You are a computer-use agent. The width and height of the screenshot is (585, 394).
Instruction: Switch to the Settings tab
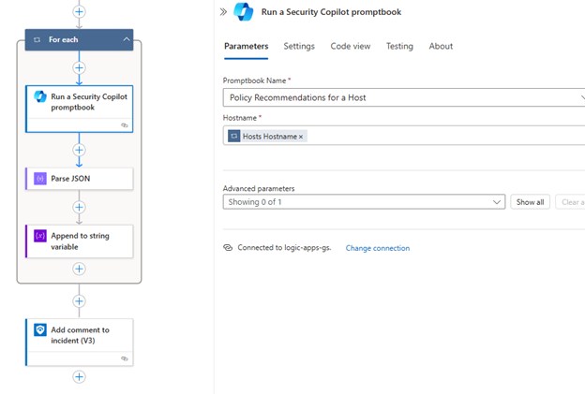coord(299,47)
